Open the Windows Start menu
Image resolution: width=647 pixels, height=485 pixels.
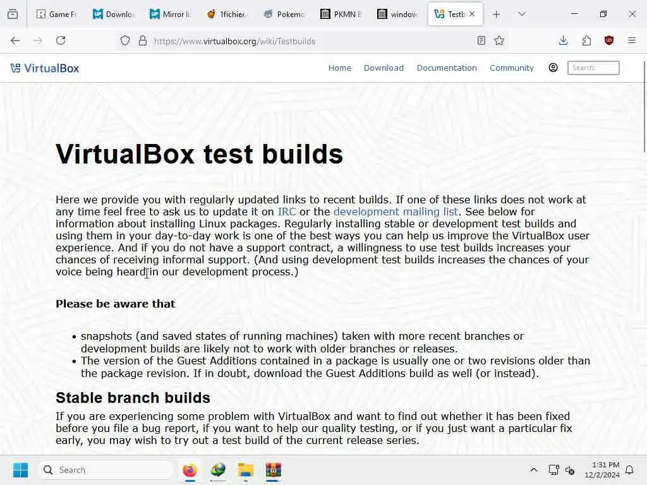[x=20, y=470]
